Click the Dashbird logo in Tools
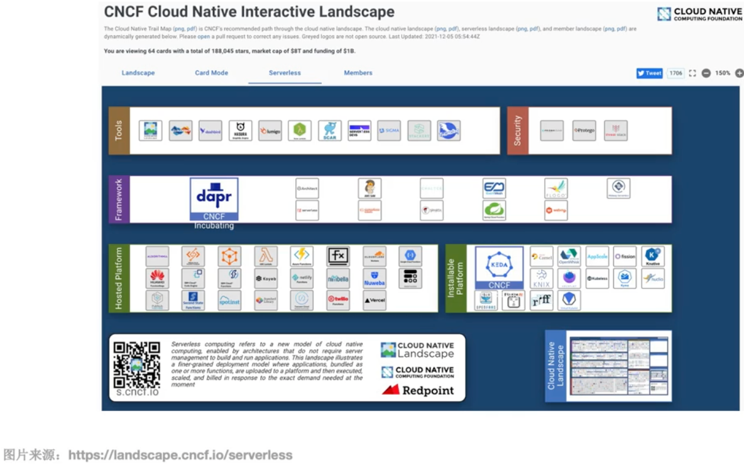The image size is (744, 465). [x=211, y=131]
